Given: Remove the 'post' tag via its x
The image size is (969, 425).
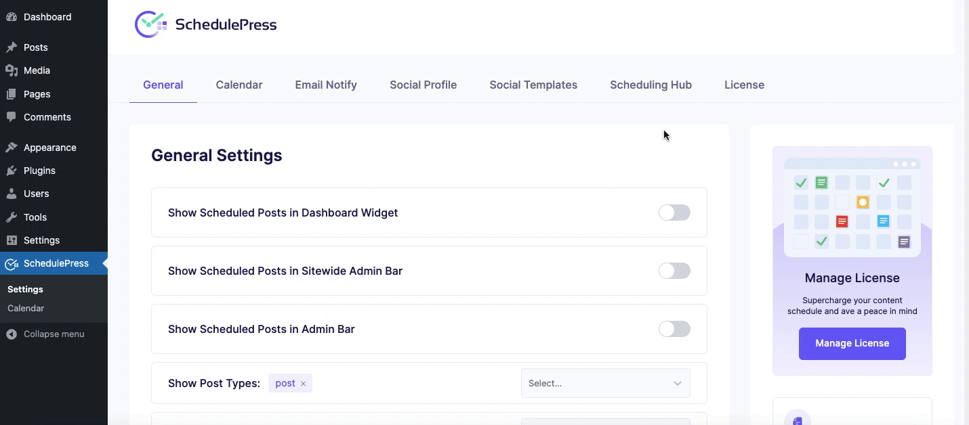Looking at the screenshot, I should click(x=303, y=384).
